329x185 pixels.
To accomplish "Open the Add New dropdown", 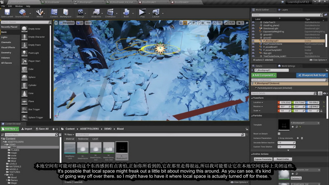I will (x=10, y=129).
